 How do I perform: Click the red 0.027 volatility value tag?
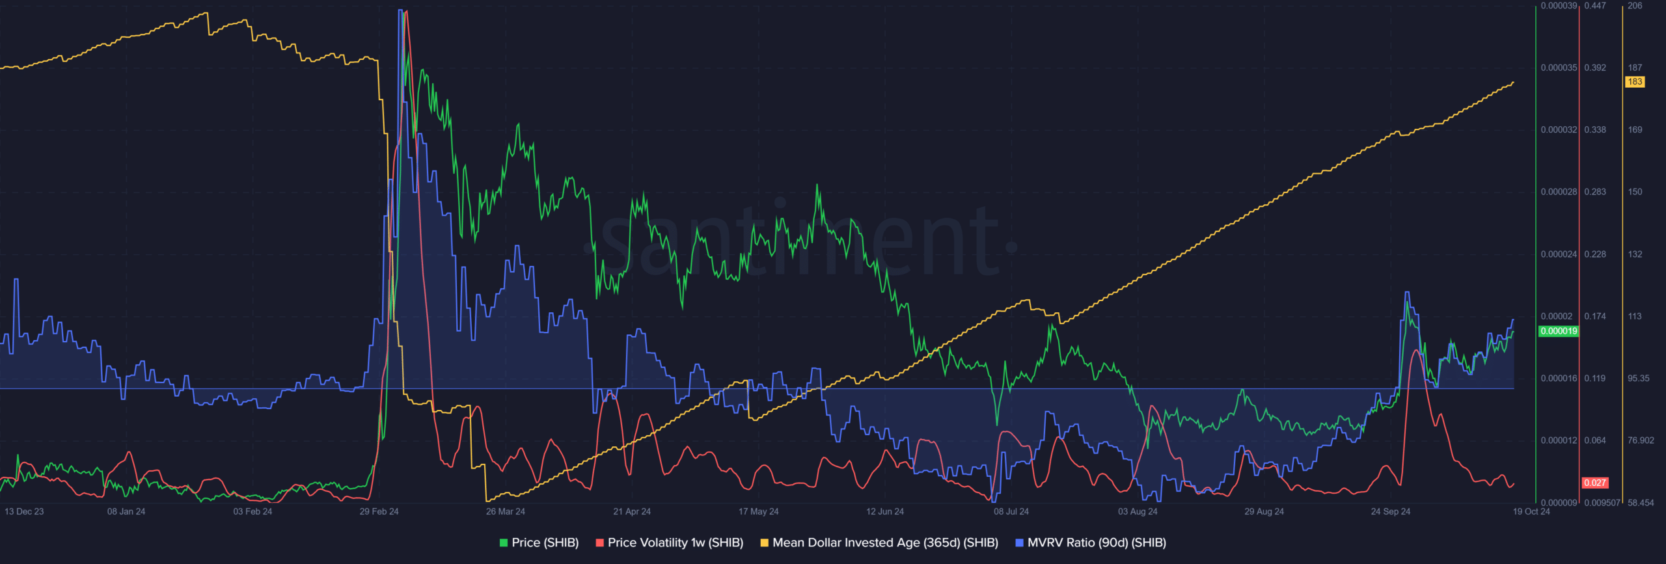point(1595,483)
